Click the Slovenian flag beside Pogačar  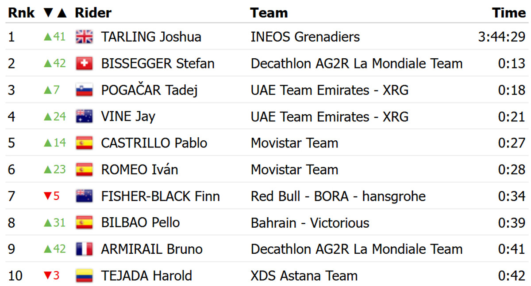click(84, 90)
